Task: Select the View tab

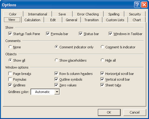Action: coord(12,20)
